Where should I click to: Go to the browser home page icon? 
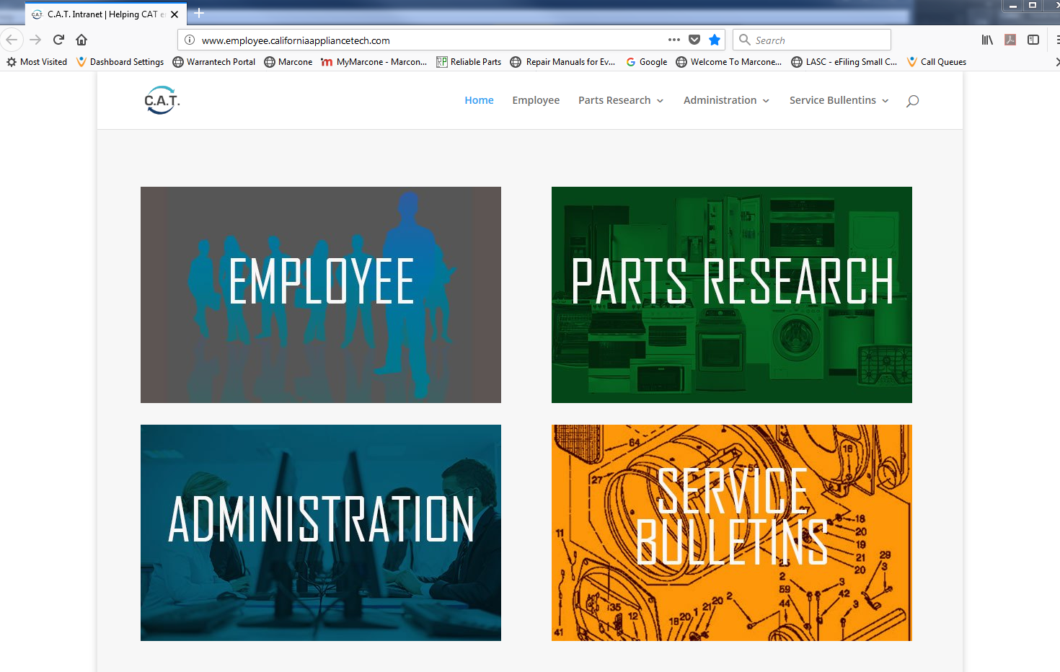click(x=81, y=40)
